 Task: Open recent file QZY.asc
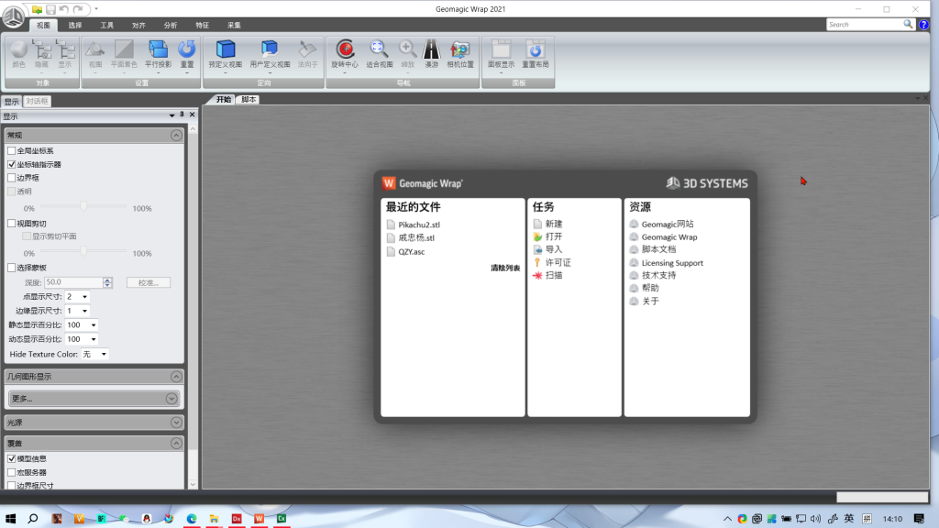412,251
